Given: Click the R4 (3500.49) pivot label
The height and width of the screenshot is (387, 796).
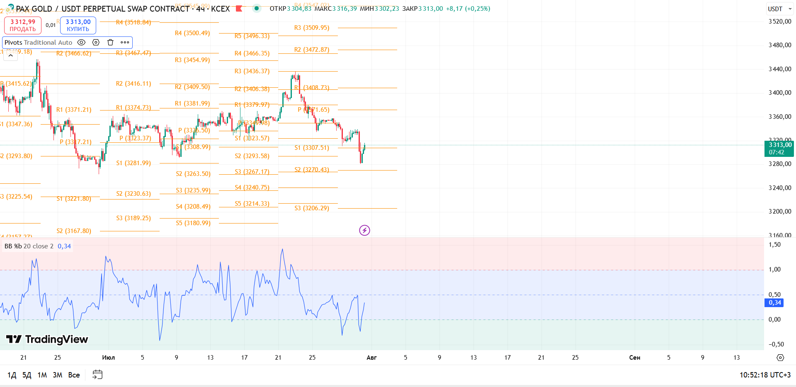Looking at the screenshot, I should (x=192, y=33).
